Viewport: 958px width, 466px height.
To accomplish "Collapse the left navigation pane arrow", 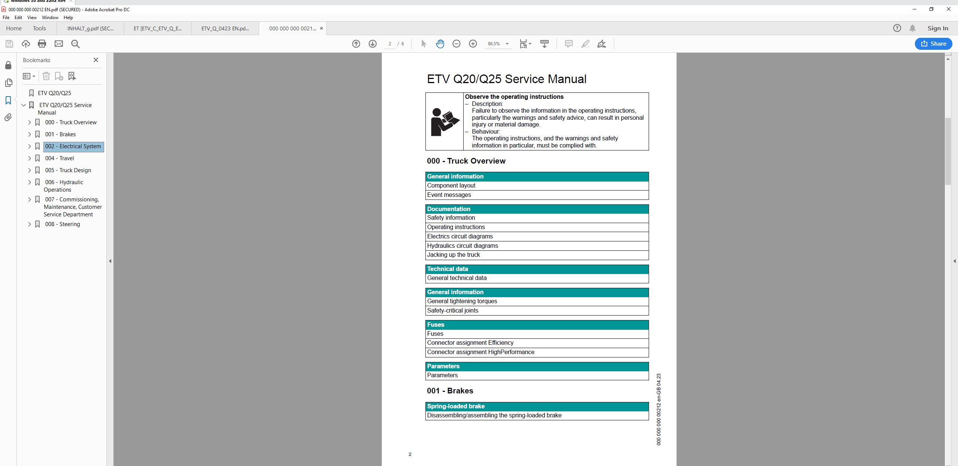I will pyautogui.click(x=110, y=261).
